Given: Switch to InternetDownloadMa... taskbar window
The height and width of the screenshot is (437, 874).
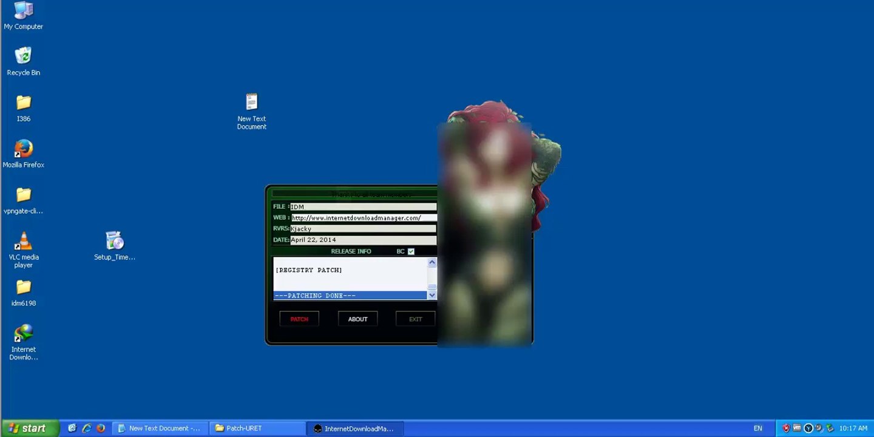Looking at the screenshot, I should [x=356, y=428].
